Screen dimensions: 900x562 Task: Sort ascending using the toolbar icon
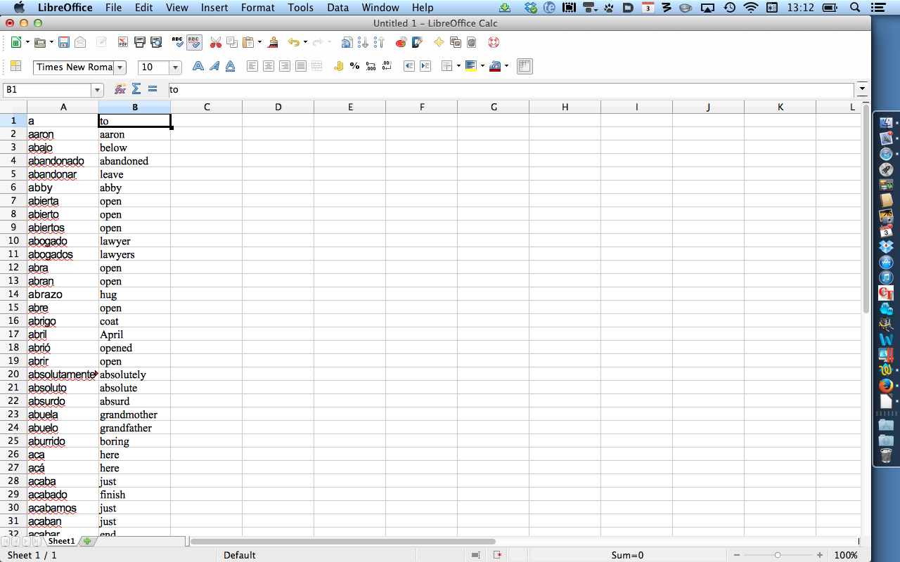[363, 42]
